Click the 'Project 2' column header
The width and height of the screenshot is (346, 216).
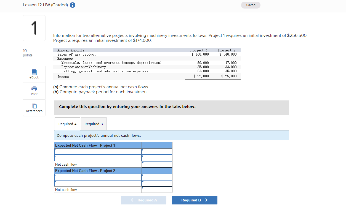coord(227,50)
